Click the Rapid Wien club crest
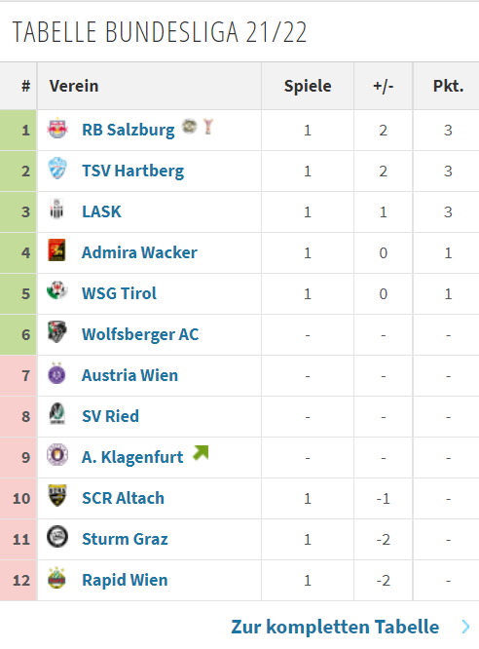This screenshot has height=649, width=479. pyautogui.click(x=56, y=578)
